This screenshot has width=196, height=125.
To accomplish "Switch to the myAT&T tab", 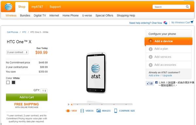I will pos(37,7).
